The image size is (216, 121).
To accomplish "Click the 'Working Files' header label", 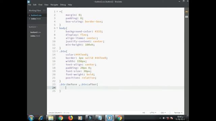I will 35,10.
